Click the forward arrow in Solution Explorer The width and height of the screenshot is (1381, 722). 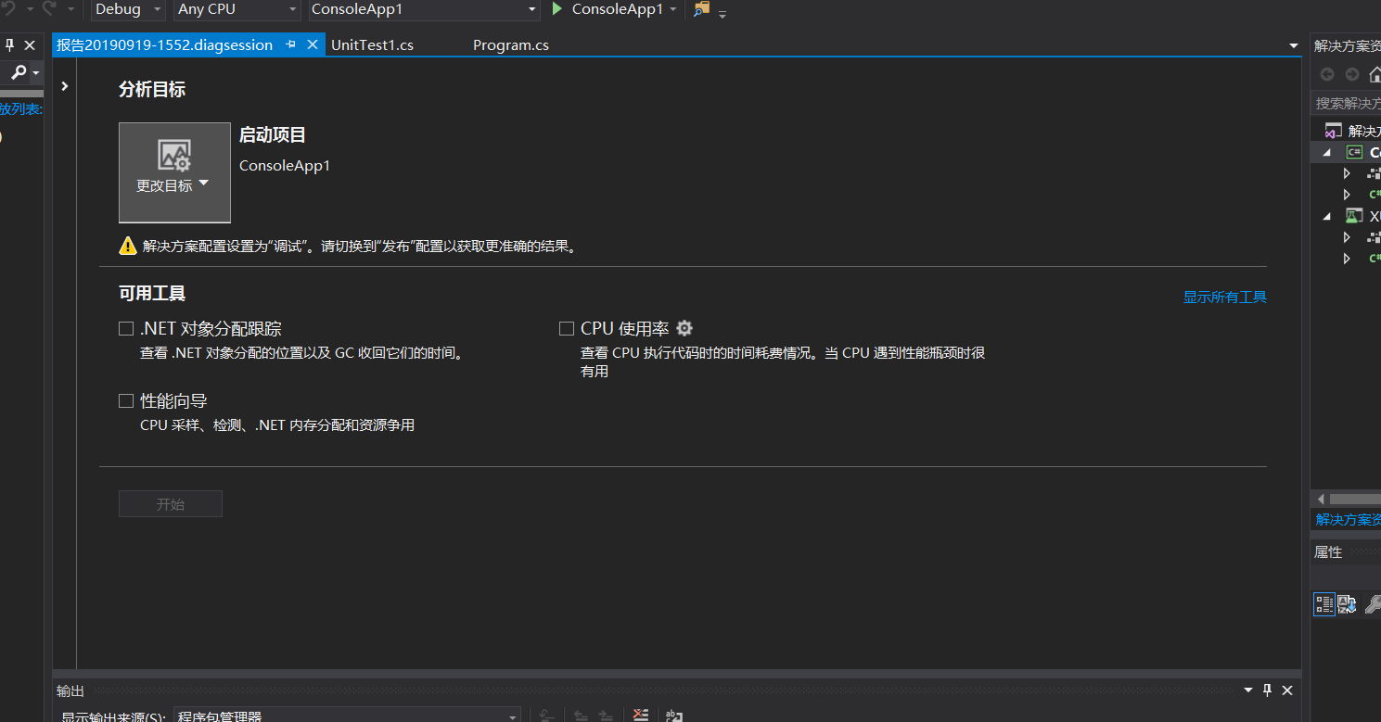1352,74
